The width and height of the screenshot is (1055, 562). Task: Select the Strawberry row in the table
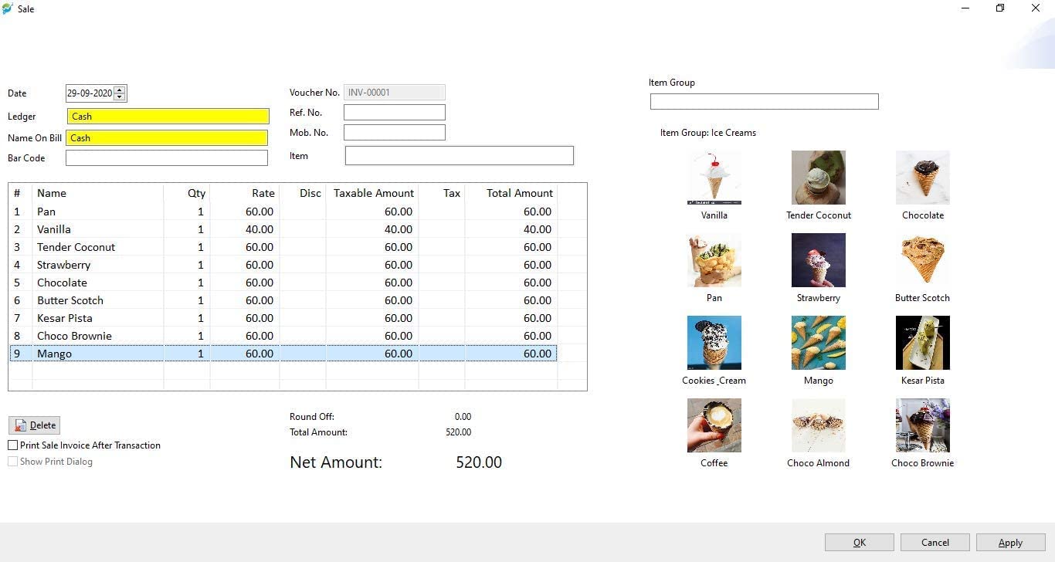coord(283,265)
